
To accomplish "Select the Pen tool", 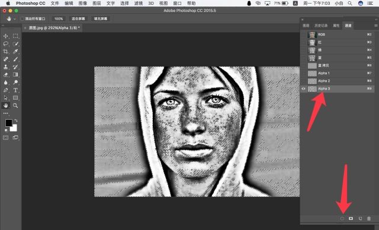I will tap(5, 90).
